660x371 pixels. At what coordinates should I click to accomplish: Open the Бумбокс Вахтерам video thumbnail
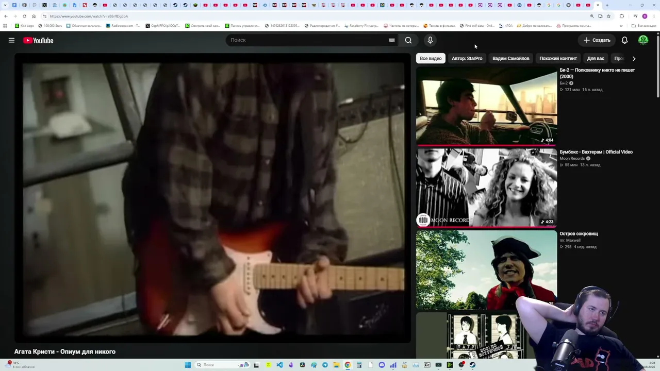[487, 188]
